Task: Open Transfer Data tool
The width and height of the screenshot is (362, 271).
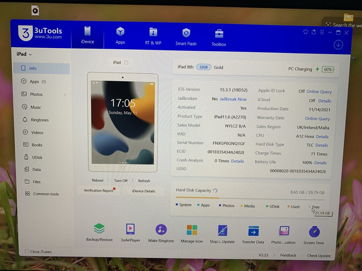Action: (253, 235)
